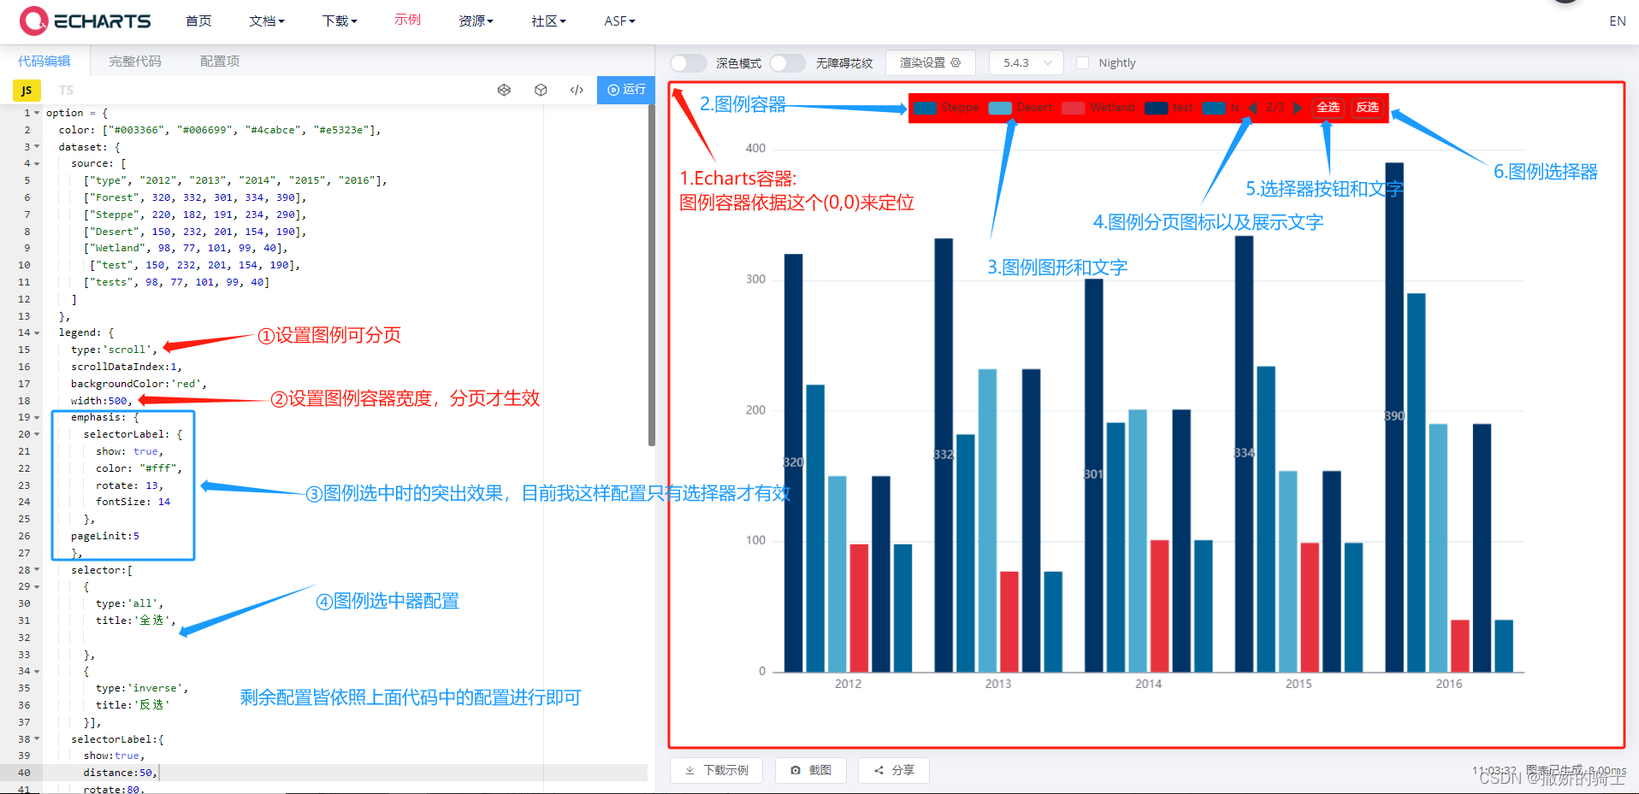This screenshot has height=794, width=1639.
Task: Open the 文档 menu
Action: coord(266,21)
